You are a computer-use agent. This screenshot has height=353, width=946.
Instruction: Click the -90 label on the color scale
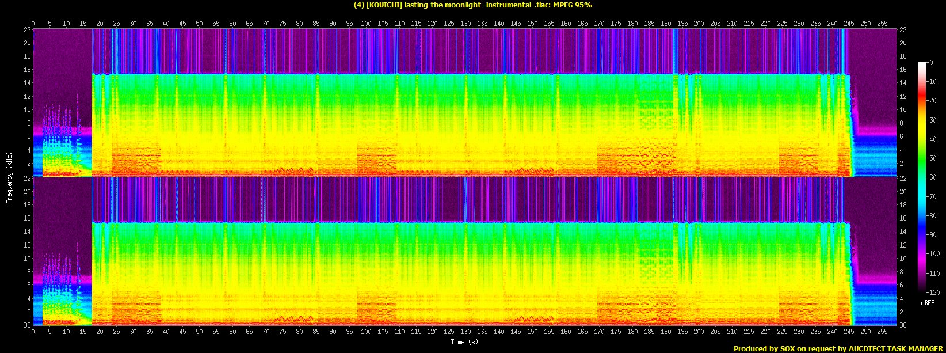[x=933, y=235]
